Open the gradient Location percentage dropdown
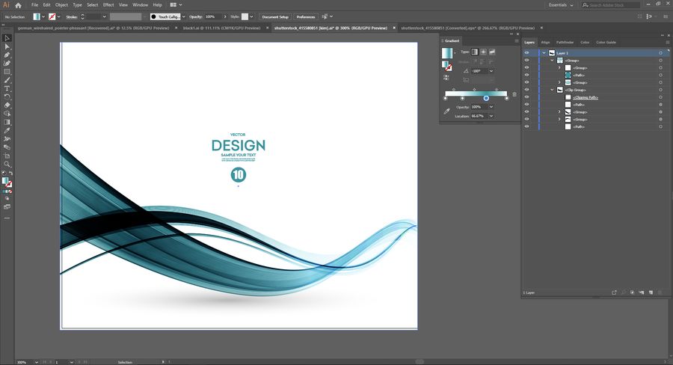673x365 pixels. [x=491, y=116]
